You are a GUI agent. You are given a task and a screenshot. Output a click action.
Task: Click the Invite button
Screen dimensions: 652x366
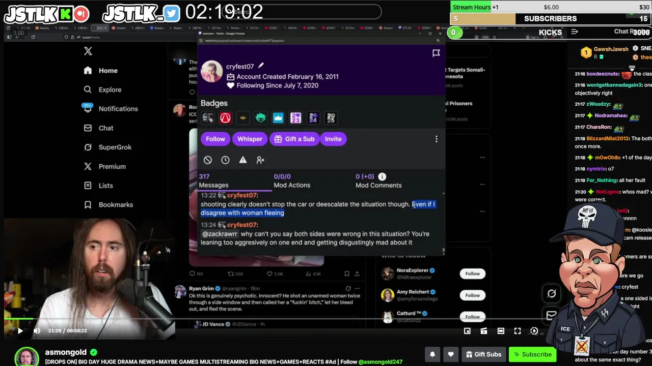[333, 139]
